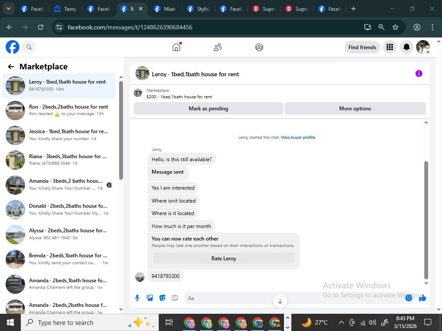Open Task View on the taskbar
This screenshot has width=442, height=331.
pos(169,322)
